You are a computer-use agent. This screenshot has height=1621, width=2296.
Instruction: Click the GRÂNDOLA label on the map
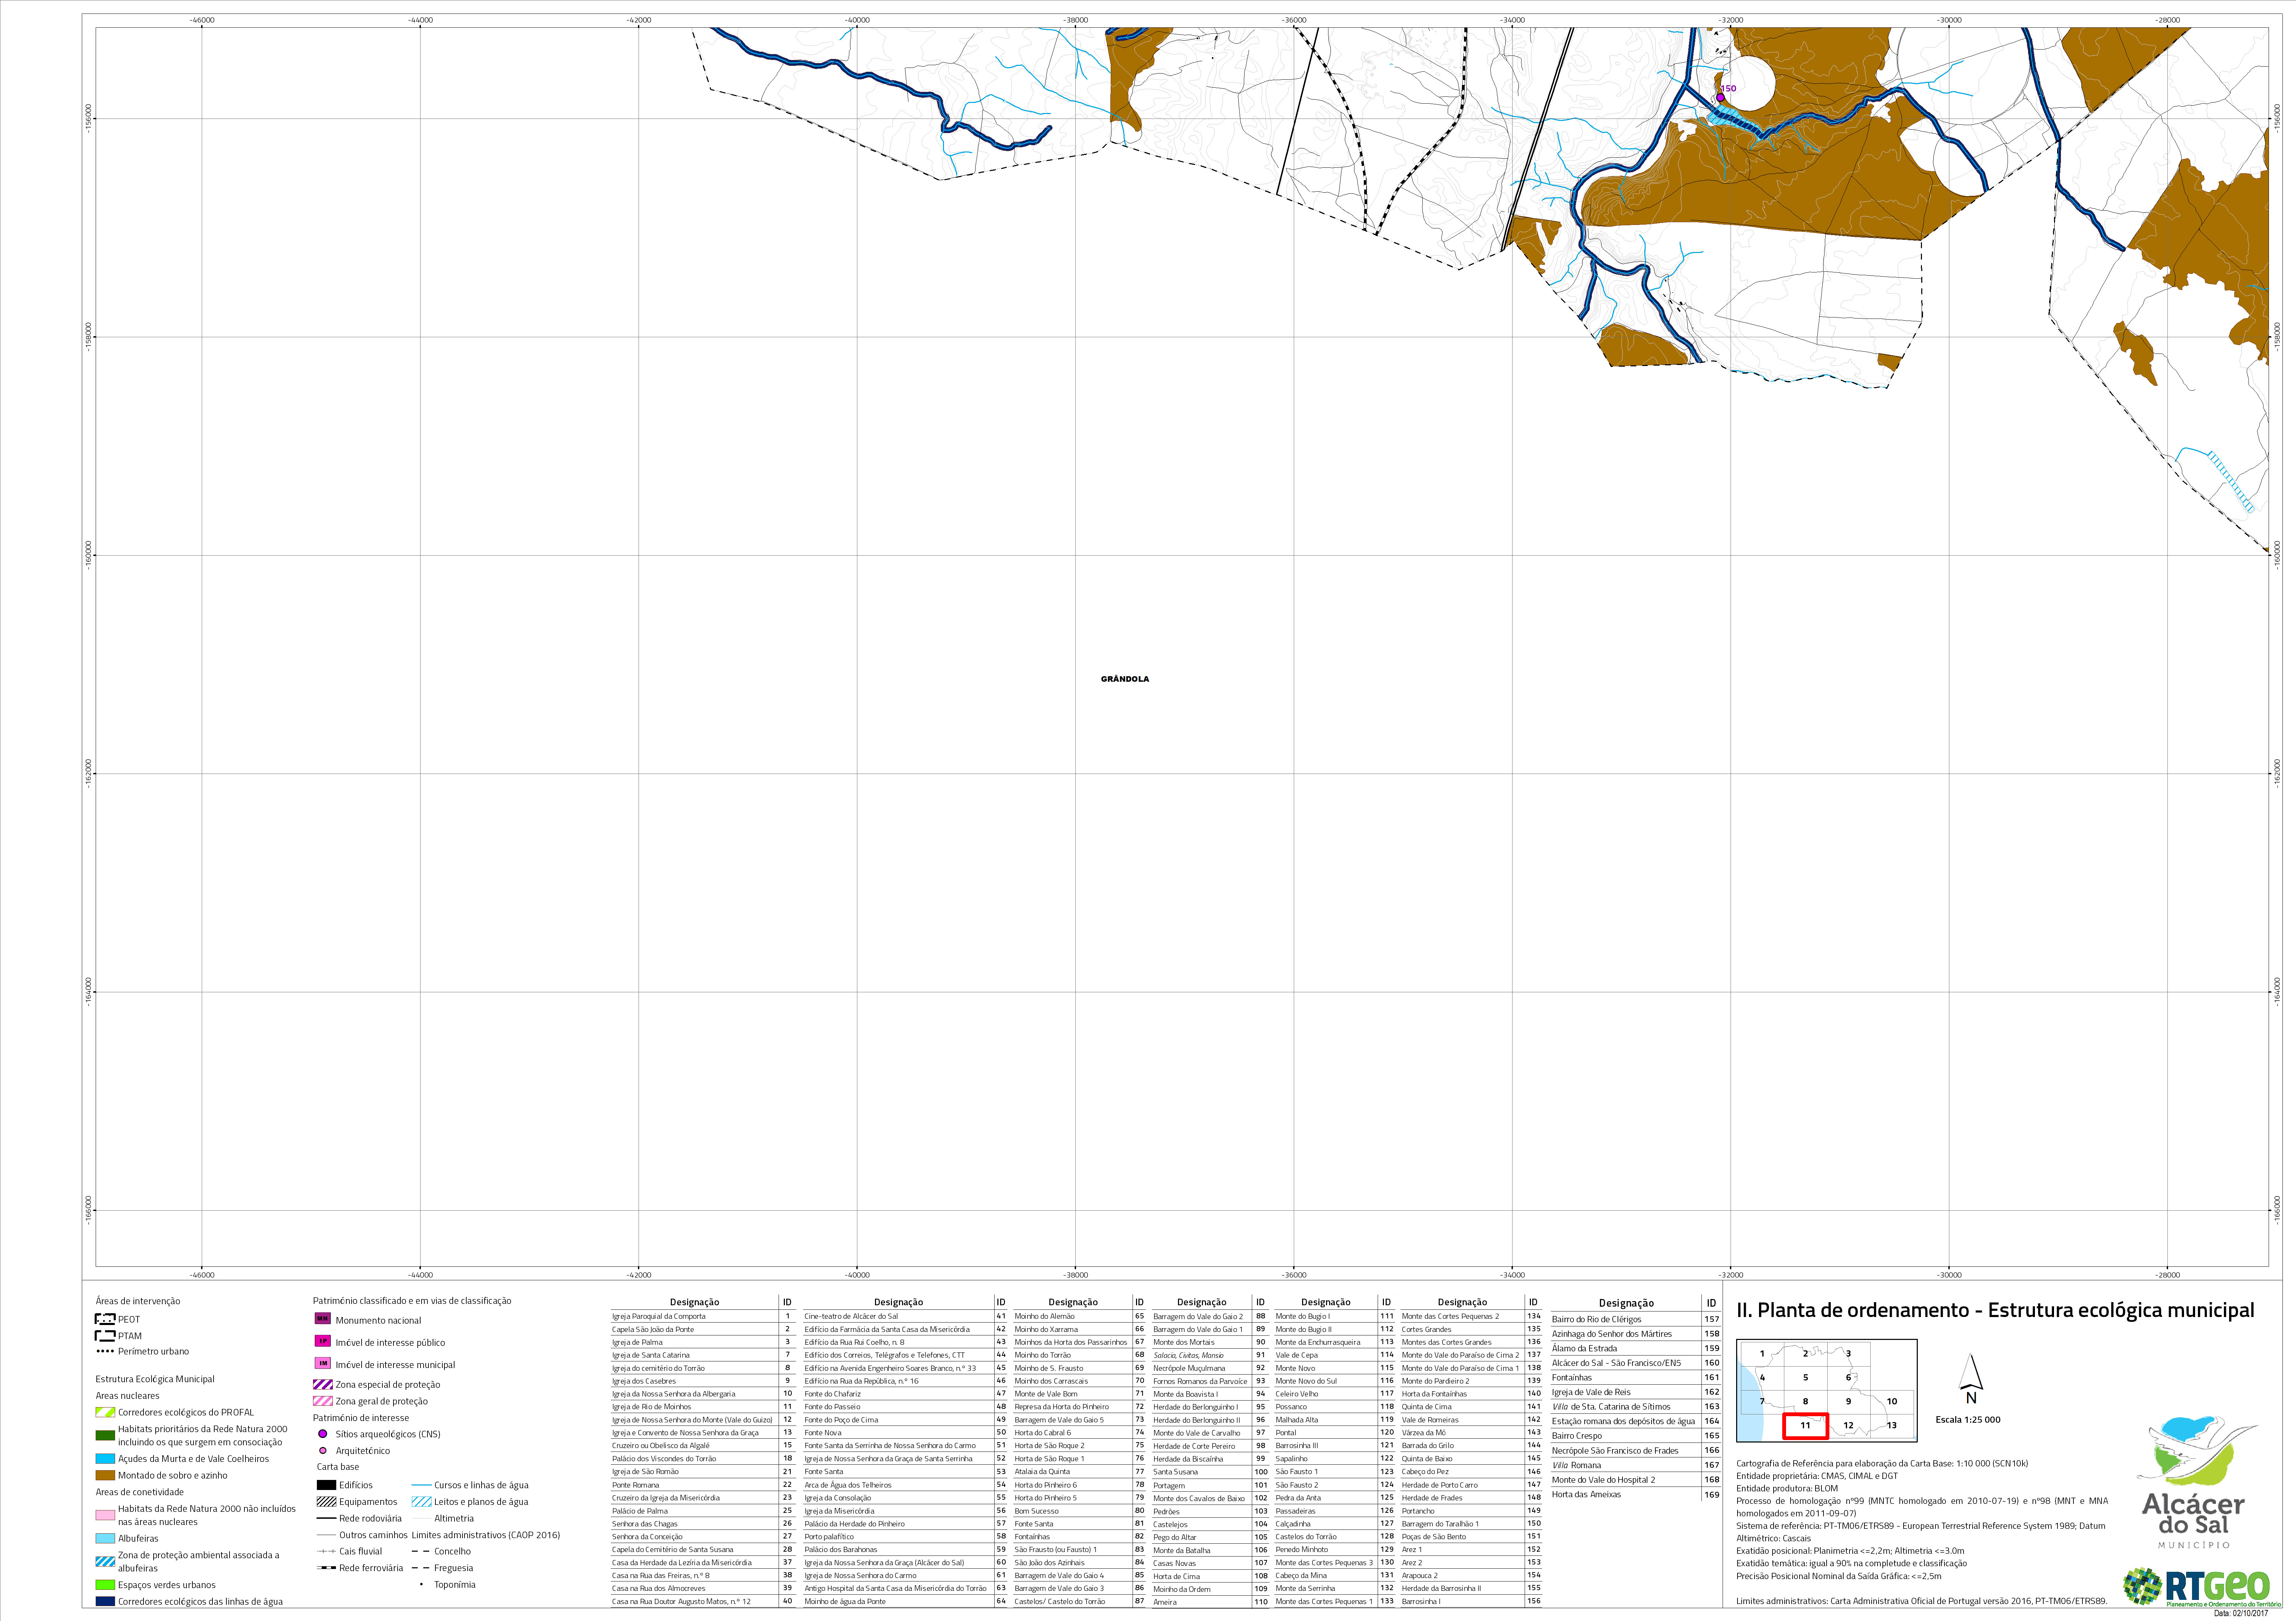[x=1125, y=679]
